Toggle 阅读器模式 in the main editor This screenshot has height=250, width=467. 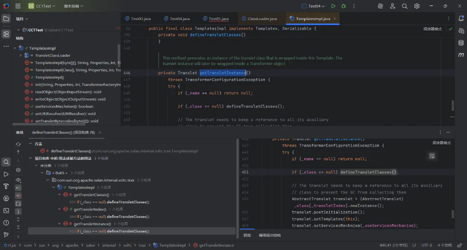(x=432, y=29)
